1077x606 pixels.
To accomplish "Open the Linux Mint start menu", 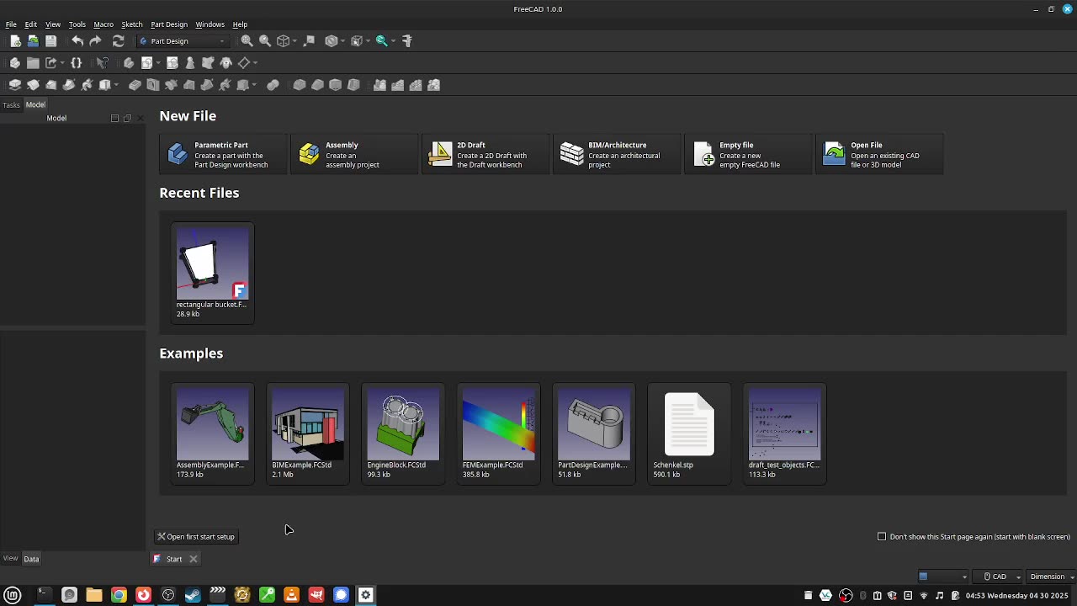I will (x=13, y=595).
